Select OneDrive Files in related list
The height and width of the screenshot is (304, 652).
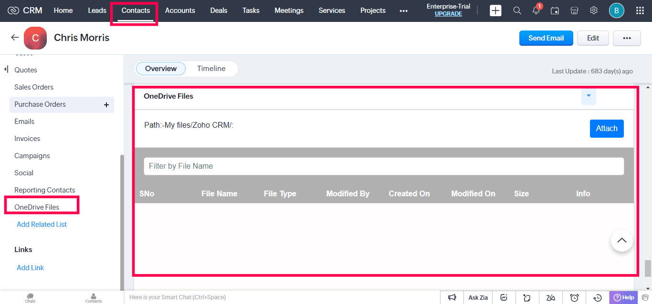point(37,207)
